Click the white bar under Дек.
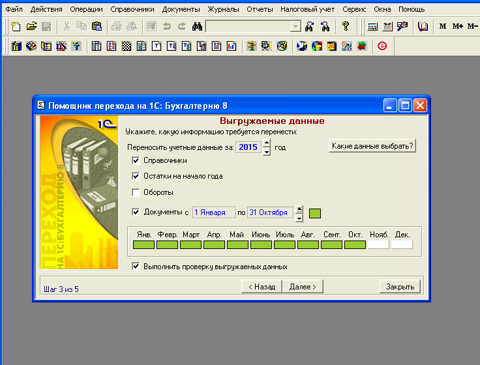The width and height of the screenshot is (480, 365). click(402, 244)
